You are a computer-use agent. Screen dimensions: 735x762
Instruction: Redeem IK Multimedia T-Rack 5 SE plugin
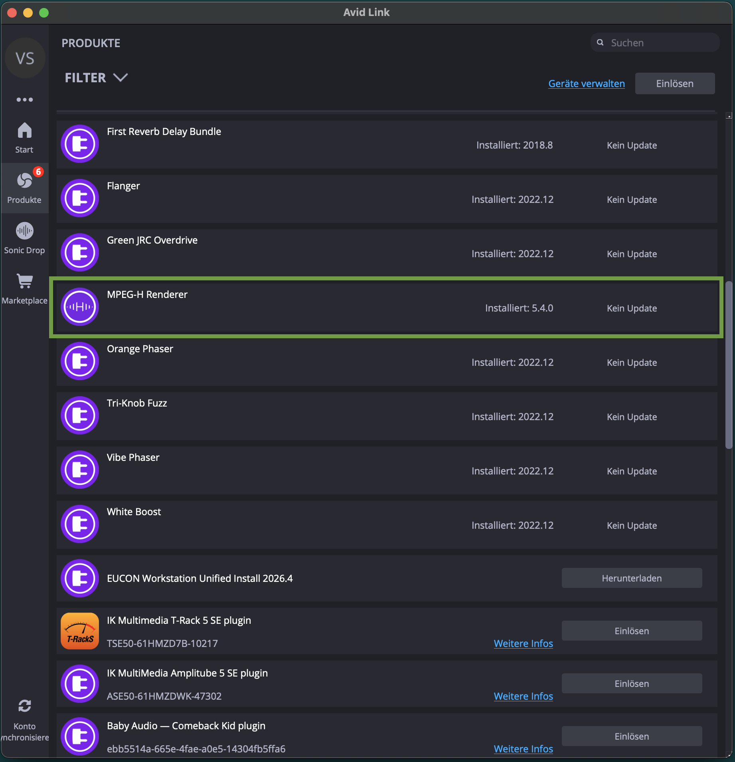[632, 631]
